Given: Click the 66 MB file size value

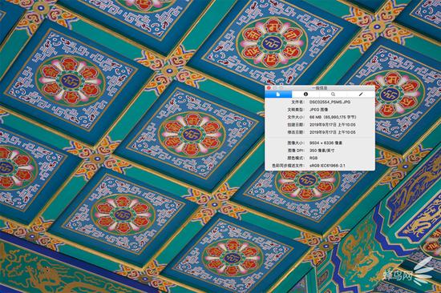Looking at the screenshot, I should 333,117.
